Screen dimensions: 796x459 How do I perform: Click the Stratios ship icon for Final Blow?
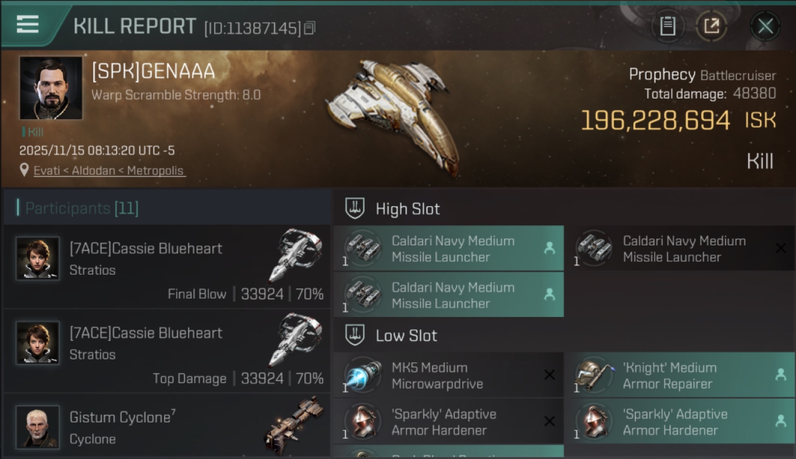click(296, 255)
